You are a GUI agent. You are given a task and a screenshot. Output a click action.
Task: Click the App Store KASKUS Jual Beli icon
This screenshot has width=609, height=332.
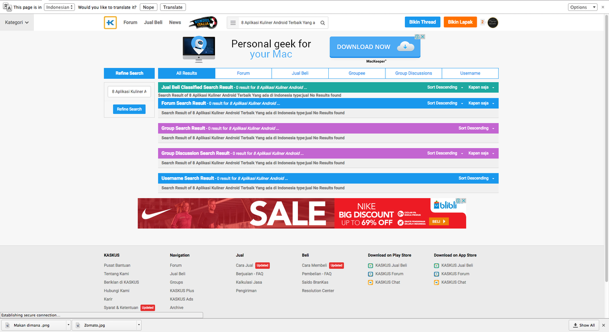tap(437, 266)
